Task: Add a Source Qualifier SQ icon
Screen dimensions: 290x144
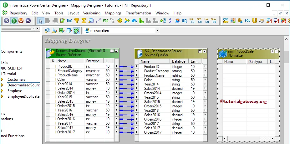Action: 184,21
